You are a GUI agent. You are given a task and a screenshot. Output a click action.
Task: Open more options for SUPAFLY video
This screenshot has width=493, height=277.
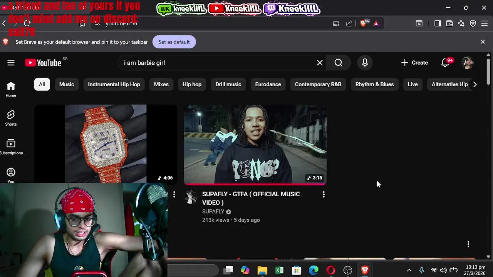(x=324, y=195)
